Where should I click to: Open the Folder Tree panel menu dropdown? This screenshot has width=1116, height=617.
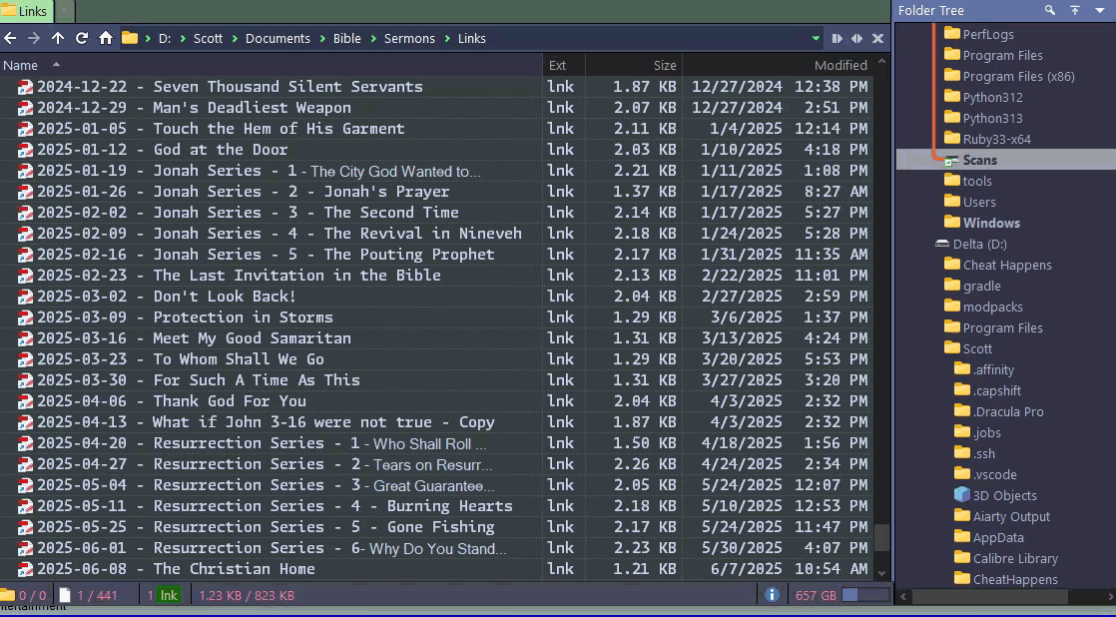pyautogui.click(x=1100, y=10)
